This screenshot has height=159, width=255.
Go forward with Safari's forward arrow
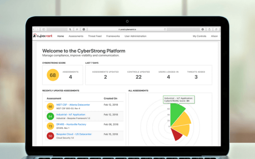(x=37, y=29)
